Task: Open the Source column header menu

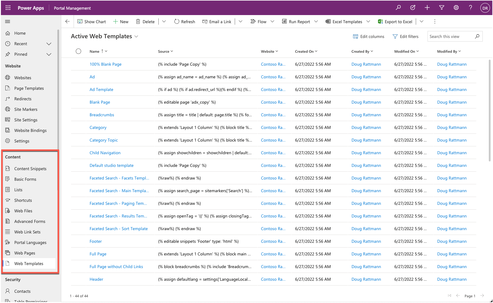Action: coord(166,52)
